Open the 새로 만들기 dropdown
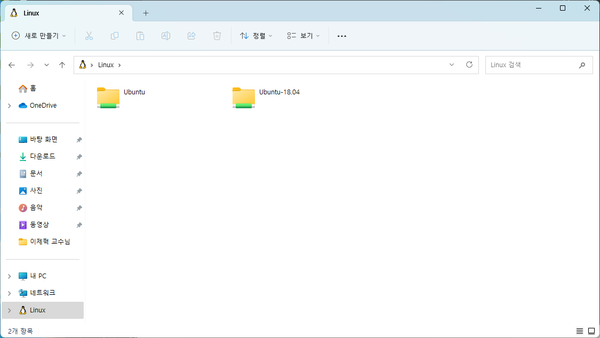Screen dimensions: 600x338 pyautogui.click(x=38, y=36)
